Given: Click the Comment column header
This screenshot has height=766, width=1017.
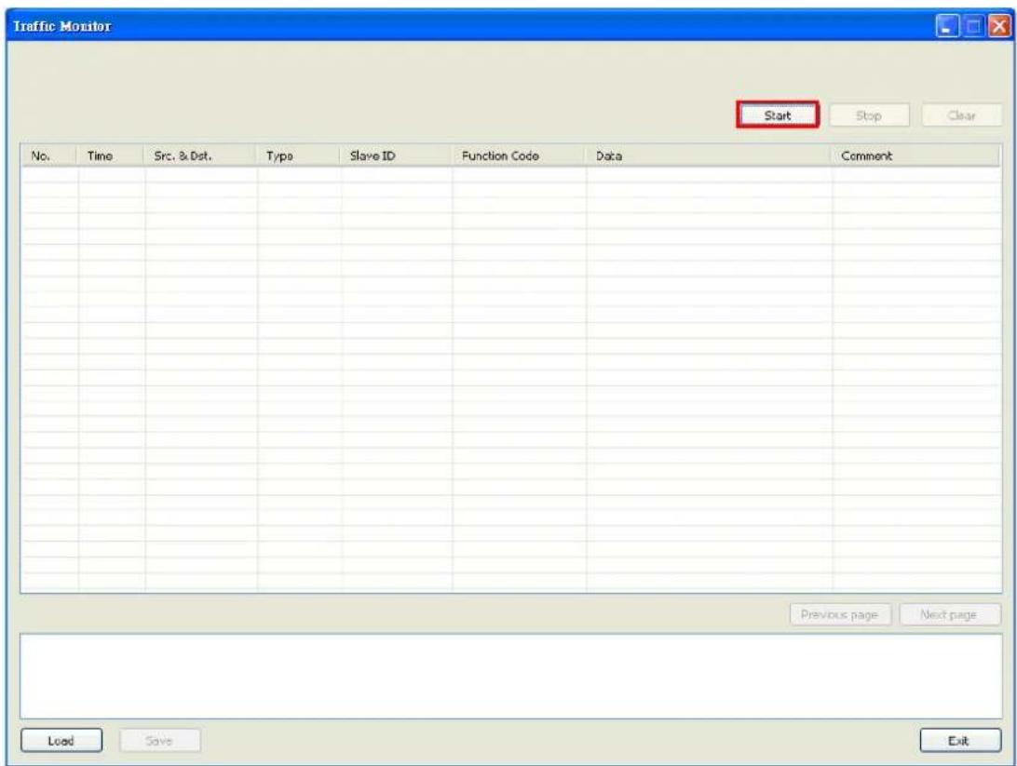Looking at the screenshot, I should (x=916, y=156).
